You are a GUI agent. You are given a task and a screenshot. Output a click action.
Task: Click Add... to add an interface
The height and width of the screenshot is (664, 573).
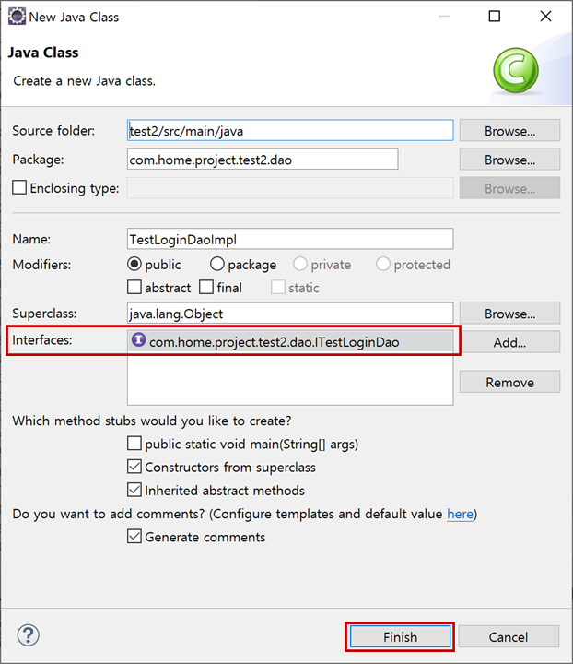(509, 342)
